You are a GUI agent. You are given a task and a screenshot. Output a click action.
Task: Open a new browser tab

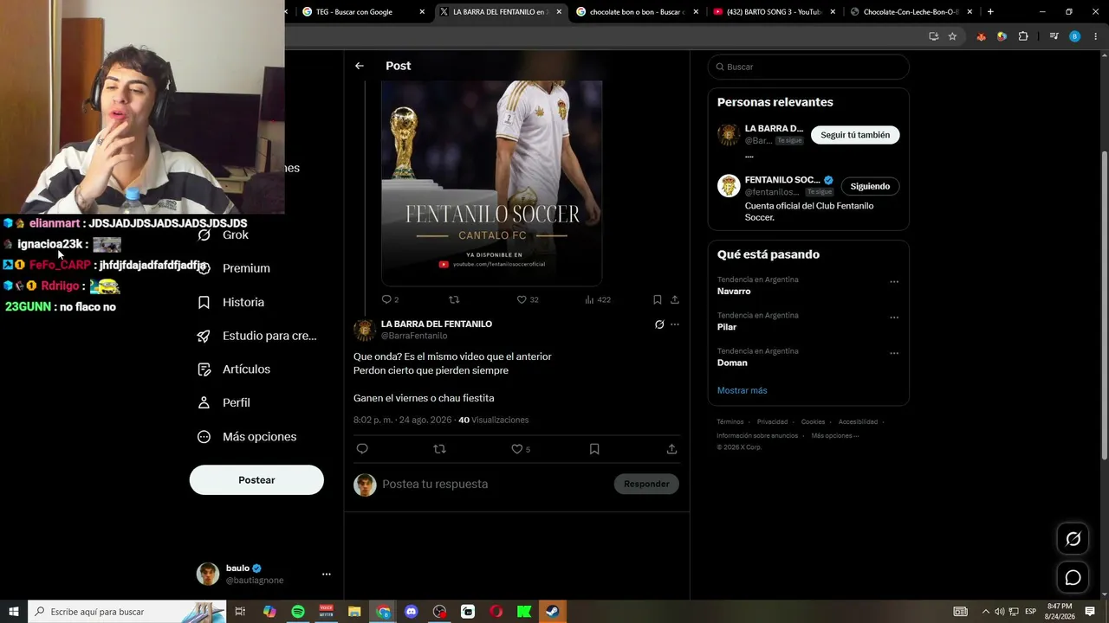pyautogui.click(x=990, y=12)
